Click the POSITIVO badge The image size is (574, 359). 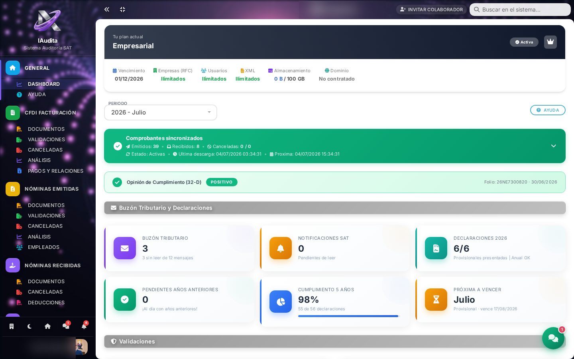[x=222, y=182]
